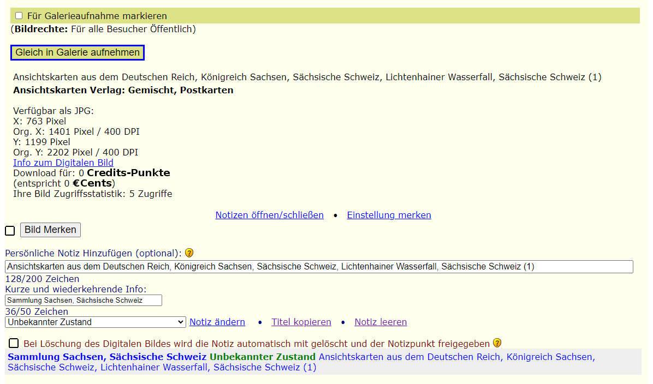Click the Bildrechte visibility info line
653x384 pixels.
(103, 29)
